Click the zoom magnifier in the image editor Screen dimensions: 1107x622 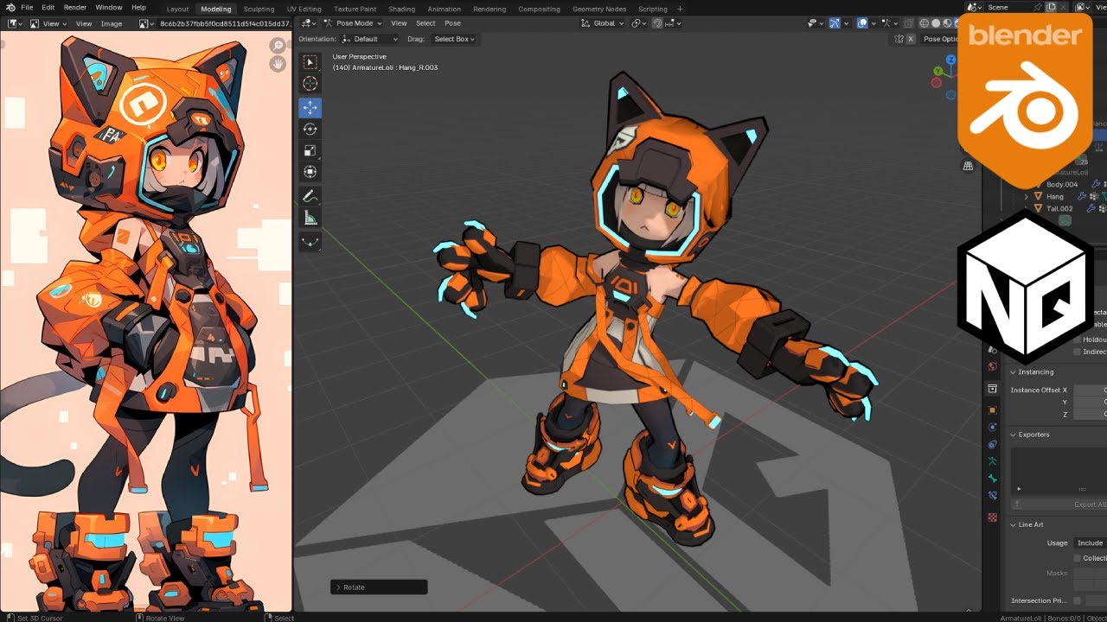pos(278,45)
